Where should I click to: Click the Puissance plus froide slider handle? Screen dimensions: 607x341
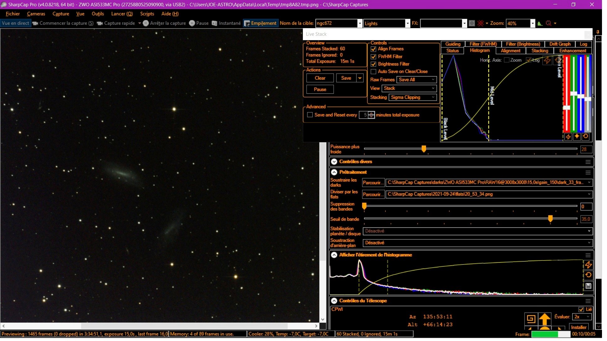[x=424, y=149]
